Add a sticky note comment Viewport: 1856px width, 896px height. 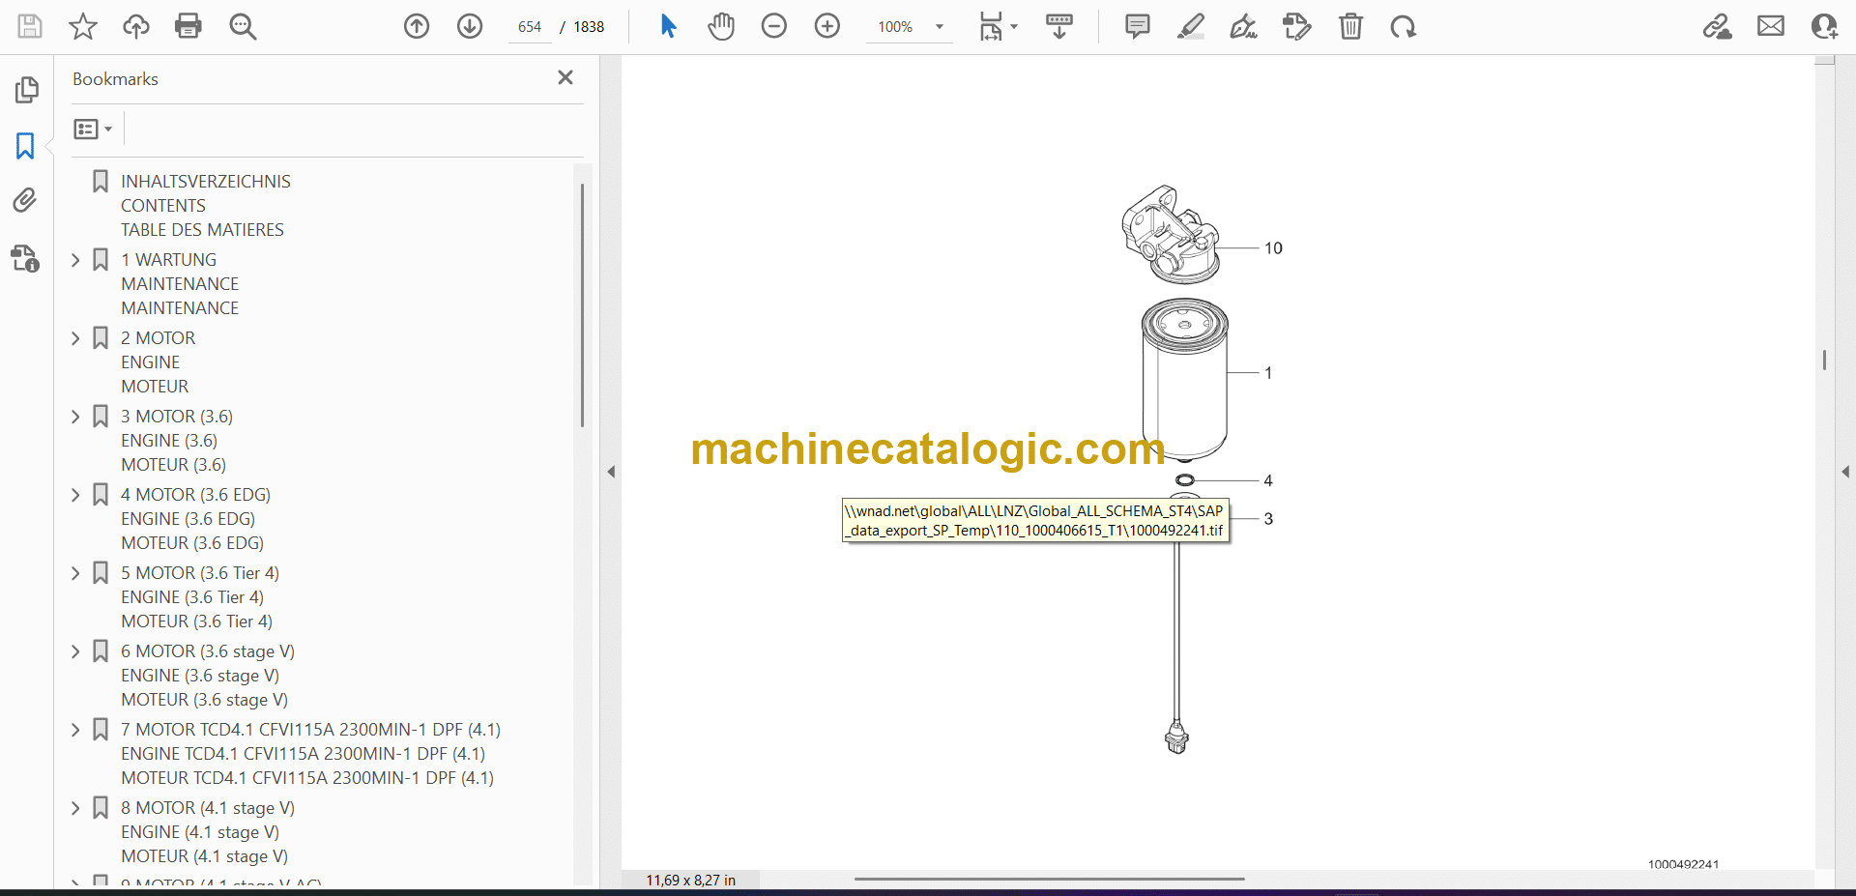[1137, 26]
